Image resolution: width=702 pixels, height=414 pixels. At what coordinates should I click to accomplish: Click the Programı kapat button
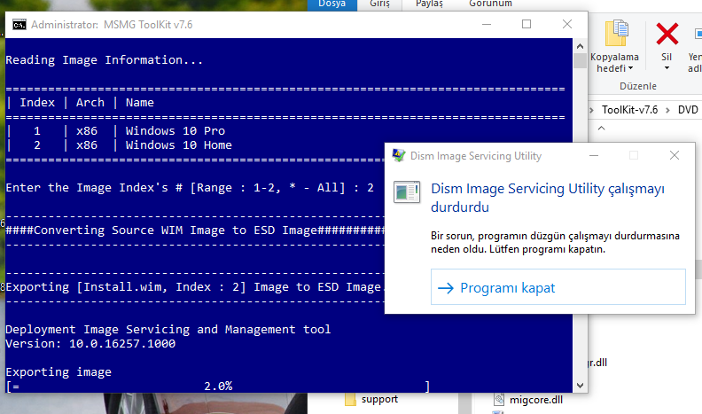point(558,287)
